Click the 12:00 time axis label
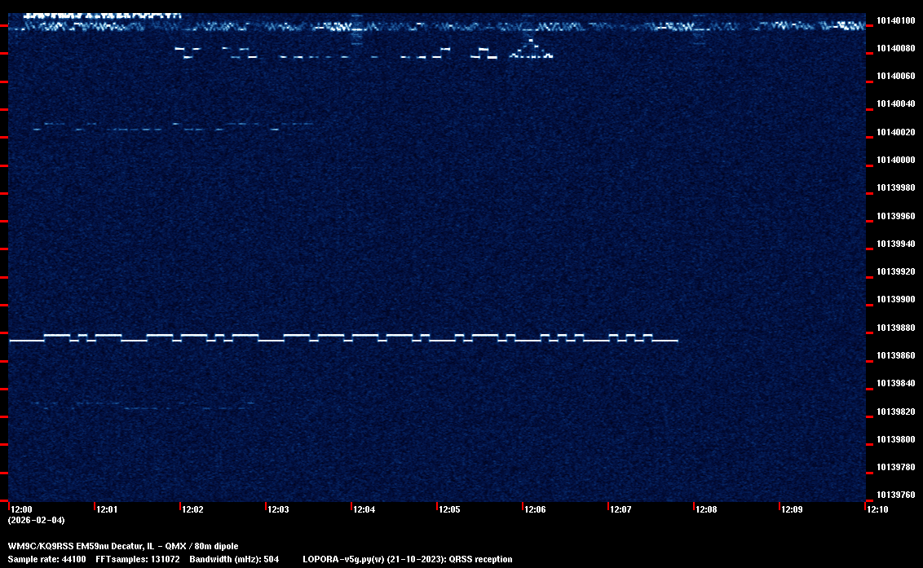The height and width of the screenshot is (568, 923). click(x=21, y=509)
